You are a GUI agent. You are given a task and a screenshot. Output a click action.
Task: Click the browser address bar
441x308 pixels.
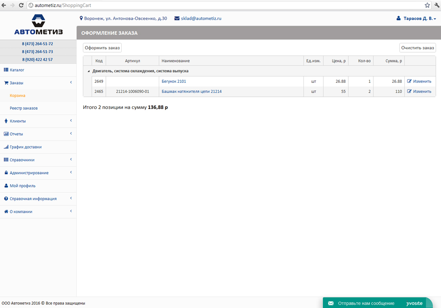point(220,5)
